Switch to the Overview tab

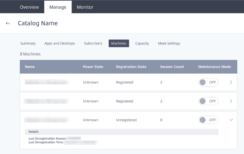tap(29, 7)
